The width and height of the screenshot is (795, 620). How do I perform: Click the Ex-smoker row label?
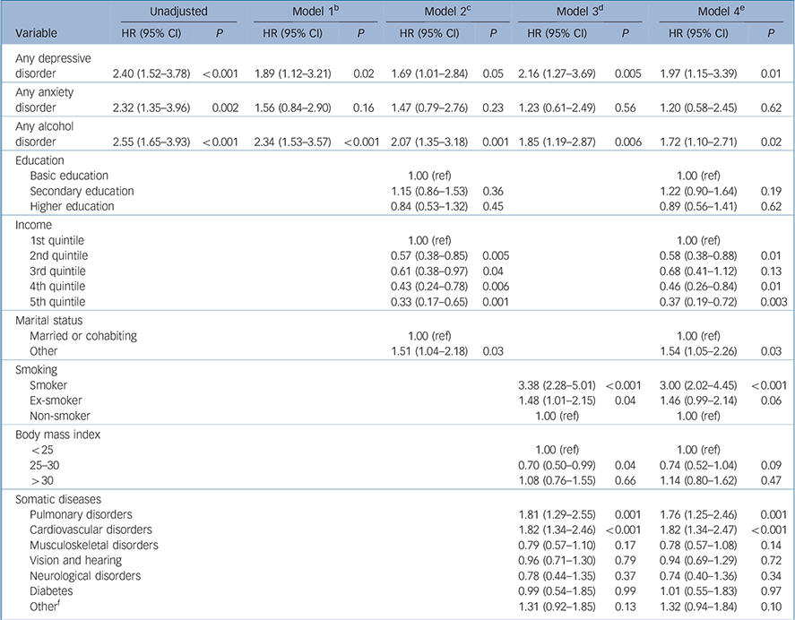pyautogui.click(x=56, y=400)
